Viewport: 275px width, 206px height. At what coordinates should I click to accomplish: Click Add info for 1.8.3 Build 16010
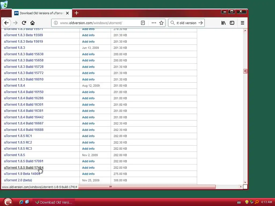pyautogui.click(x=88, y=79)
